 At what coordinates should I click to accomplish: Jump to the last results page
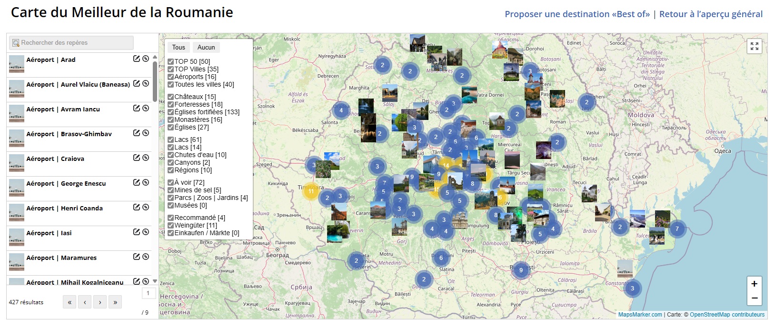(115, 302)
